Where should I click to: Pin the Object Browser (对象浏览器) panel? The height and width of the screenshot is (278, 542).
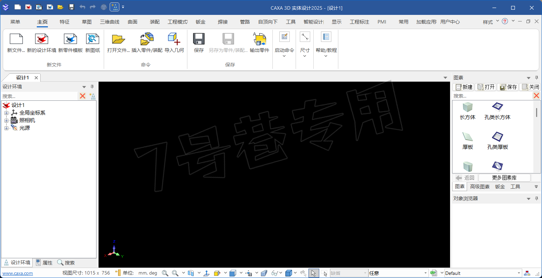(x=536, y=199)
